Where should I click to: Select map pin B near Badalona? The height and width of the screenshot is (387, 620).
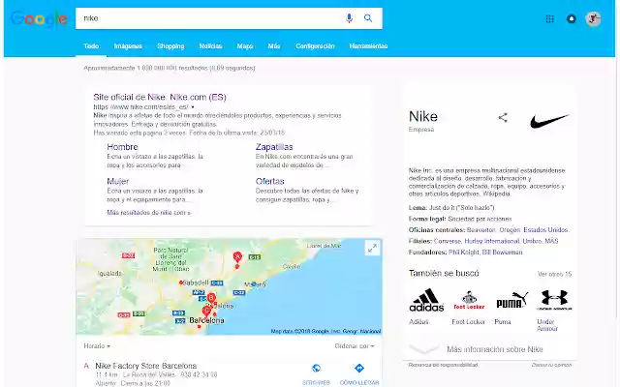(211, 298)
